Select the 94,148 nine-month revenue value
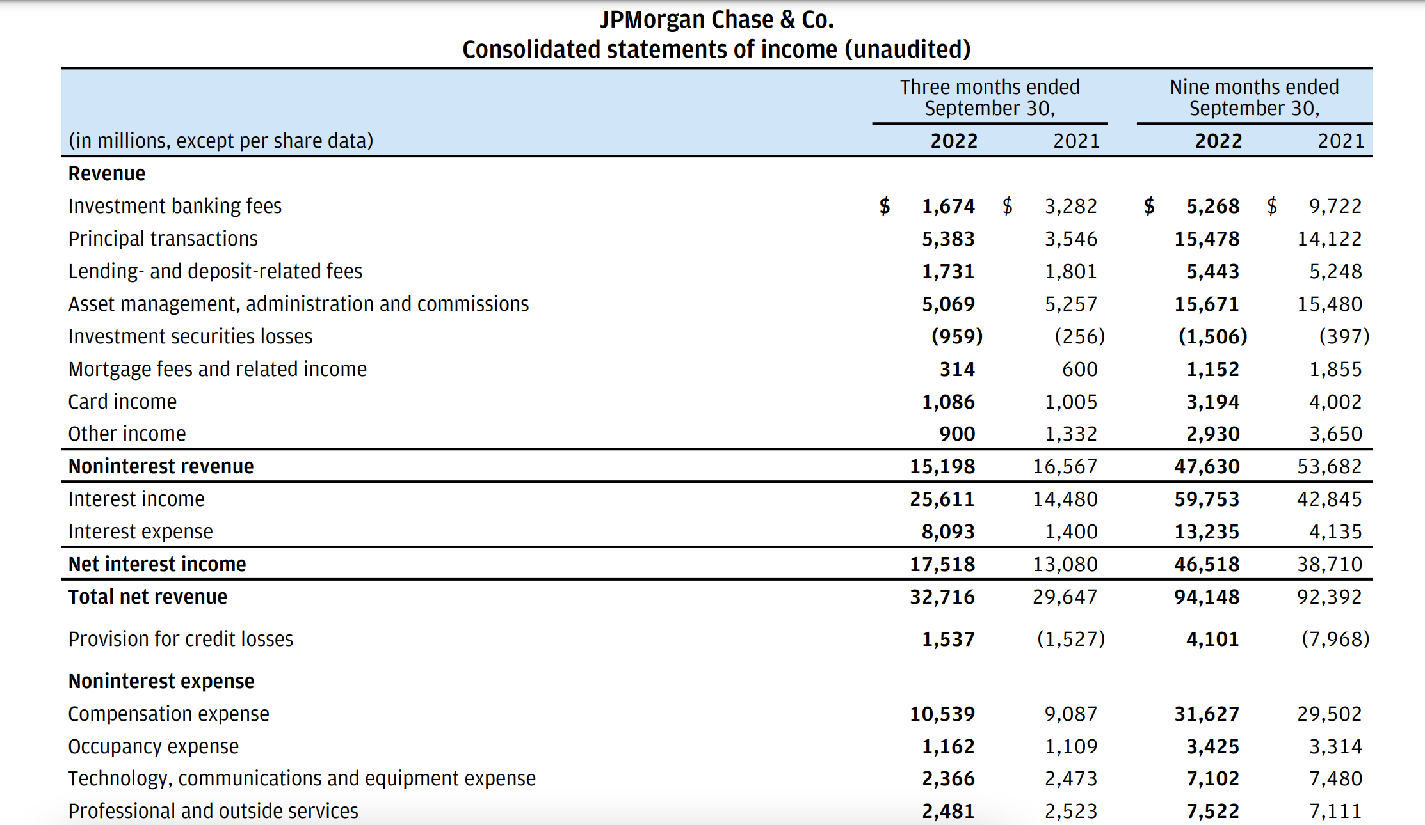This screenshot has height=825, width=1425. coord(1206,597)
